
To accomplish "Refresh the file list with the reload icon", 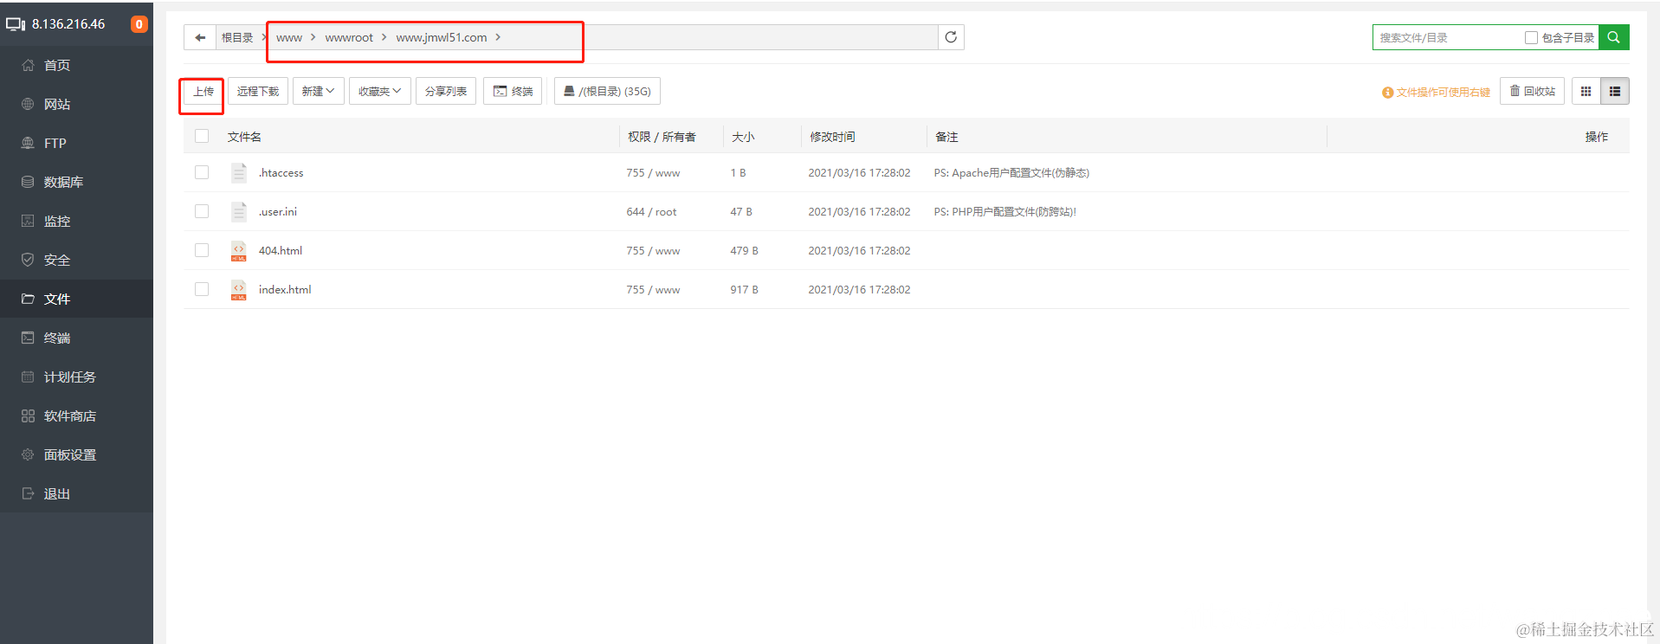I will pos(951,37).
